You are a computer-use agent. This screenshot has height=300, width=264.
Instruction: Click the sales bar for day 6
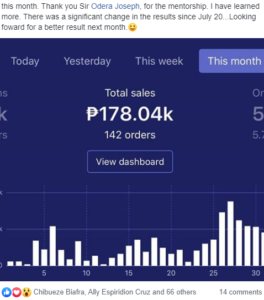click(x=53, y=246)
